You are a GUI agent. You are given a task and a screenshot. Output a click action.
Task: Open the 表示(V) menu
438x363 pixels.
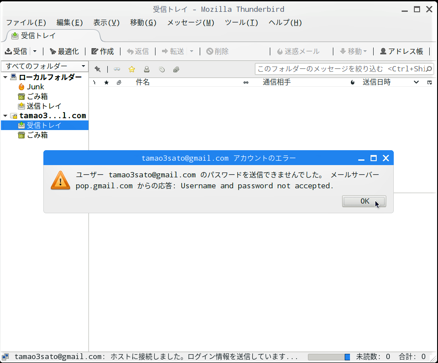[x=106, y=23]
